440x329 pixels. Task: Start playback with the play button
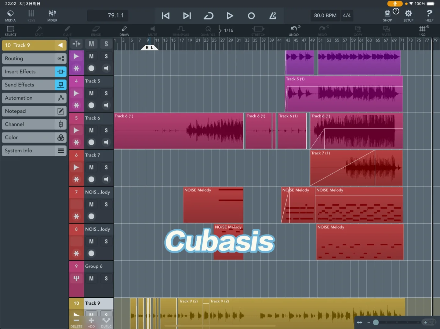(x=230, y=16)
